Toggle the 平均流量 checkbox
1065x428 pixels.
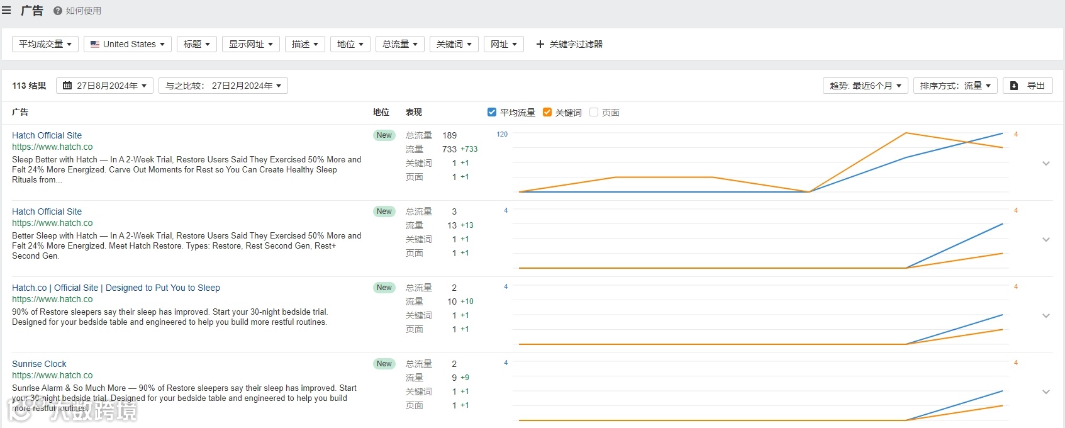(x=492, y=112)
